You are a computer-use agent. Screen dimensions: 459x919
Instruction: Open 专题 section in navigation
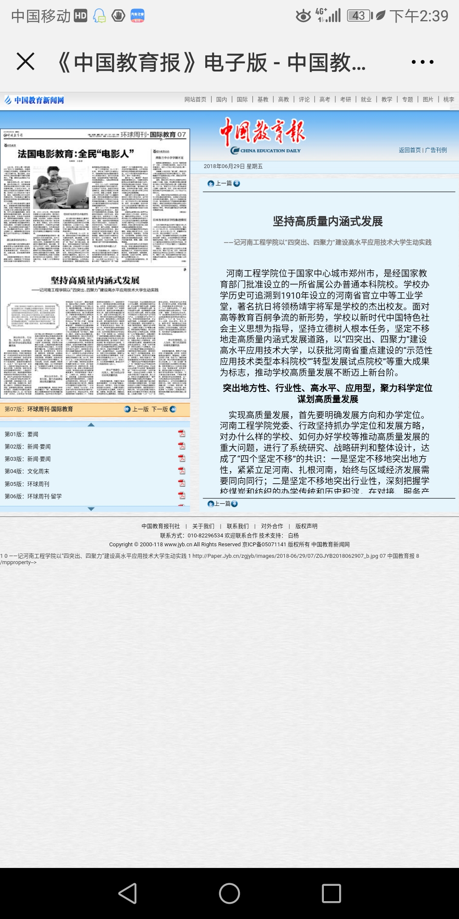pyautogui.click(x=408, y=100)
